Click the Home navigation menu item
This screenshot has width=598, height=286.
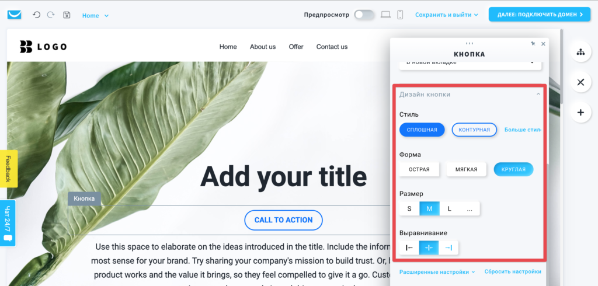pos(228,47)
